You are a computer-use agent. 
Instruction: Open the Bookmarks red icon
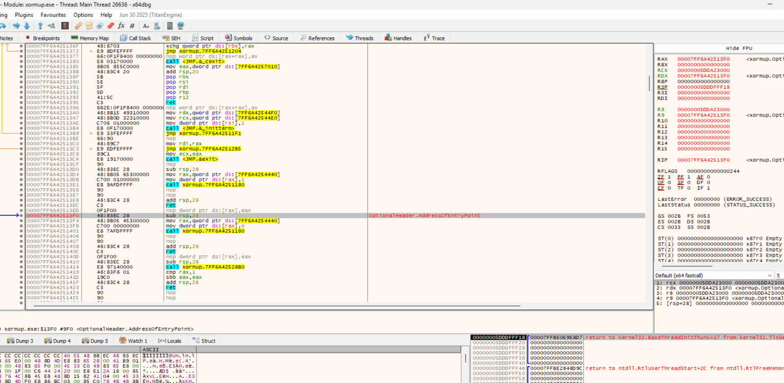tap(110, 25)
